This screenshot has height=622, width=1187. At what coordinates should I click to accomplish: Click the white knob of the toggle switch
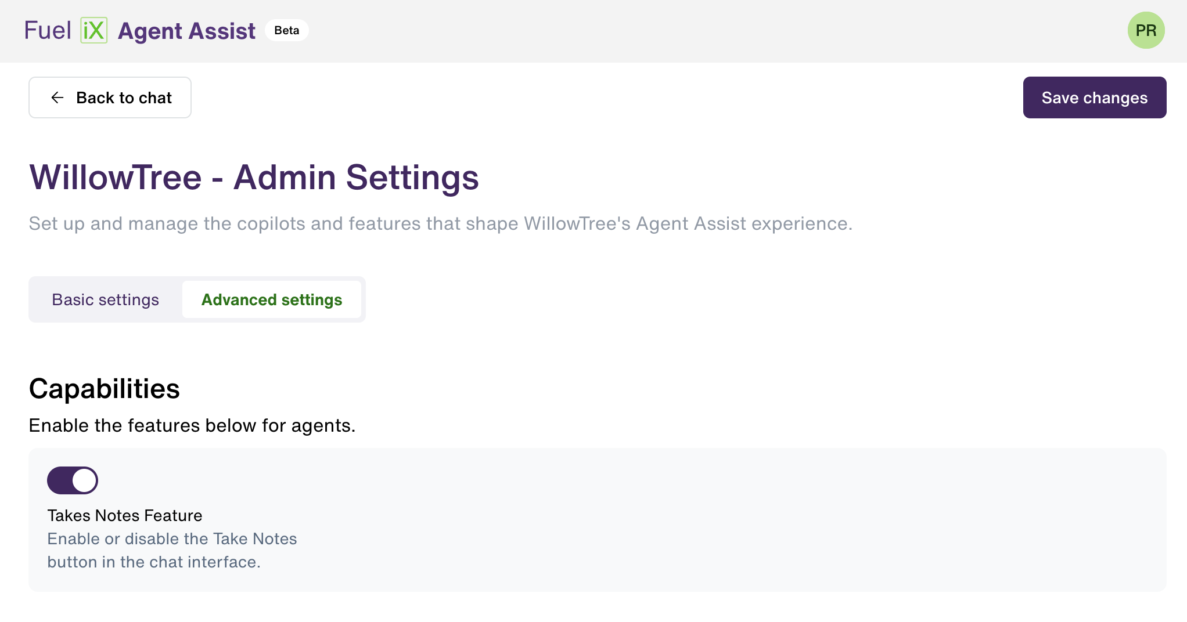84,480
